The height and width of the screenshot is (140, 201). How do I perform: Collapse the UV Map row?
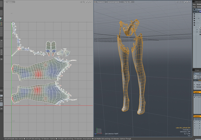[x=194, y=78]
